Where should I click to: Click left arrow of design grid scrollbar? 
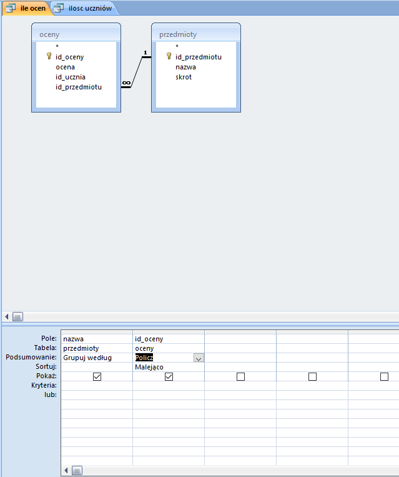(66, 470)
